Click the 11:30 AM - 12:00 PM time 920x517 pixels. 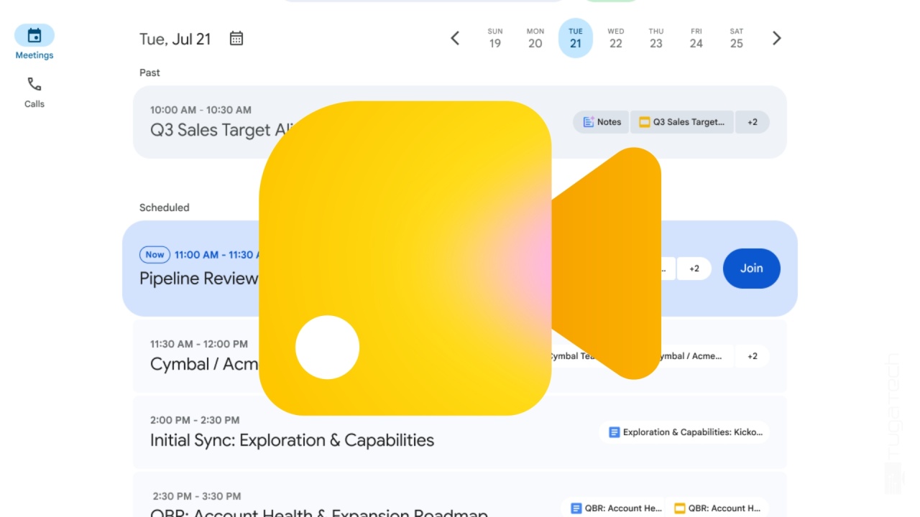click(x=199, y=344)
